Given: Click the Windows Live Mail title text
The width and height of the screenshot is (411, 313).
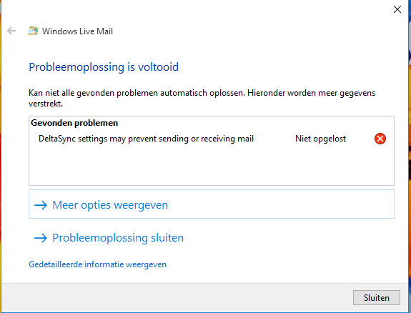Looking at the screenshot, I should point(77,31).
